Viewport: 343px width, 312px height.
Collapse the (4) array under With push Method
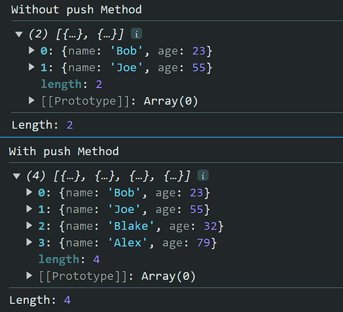16,176
